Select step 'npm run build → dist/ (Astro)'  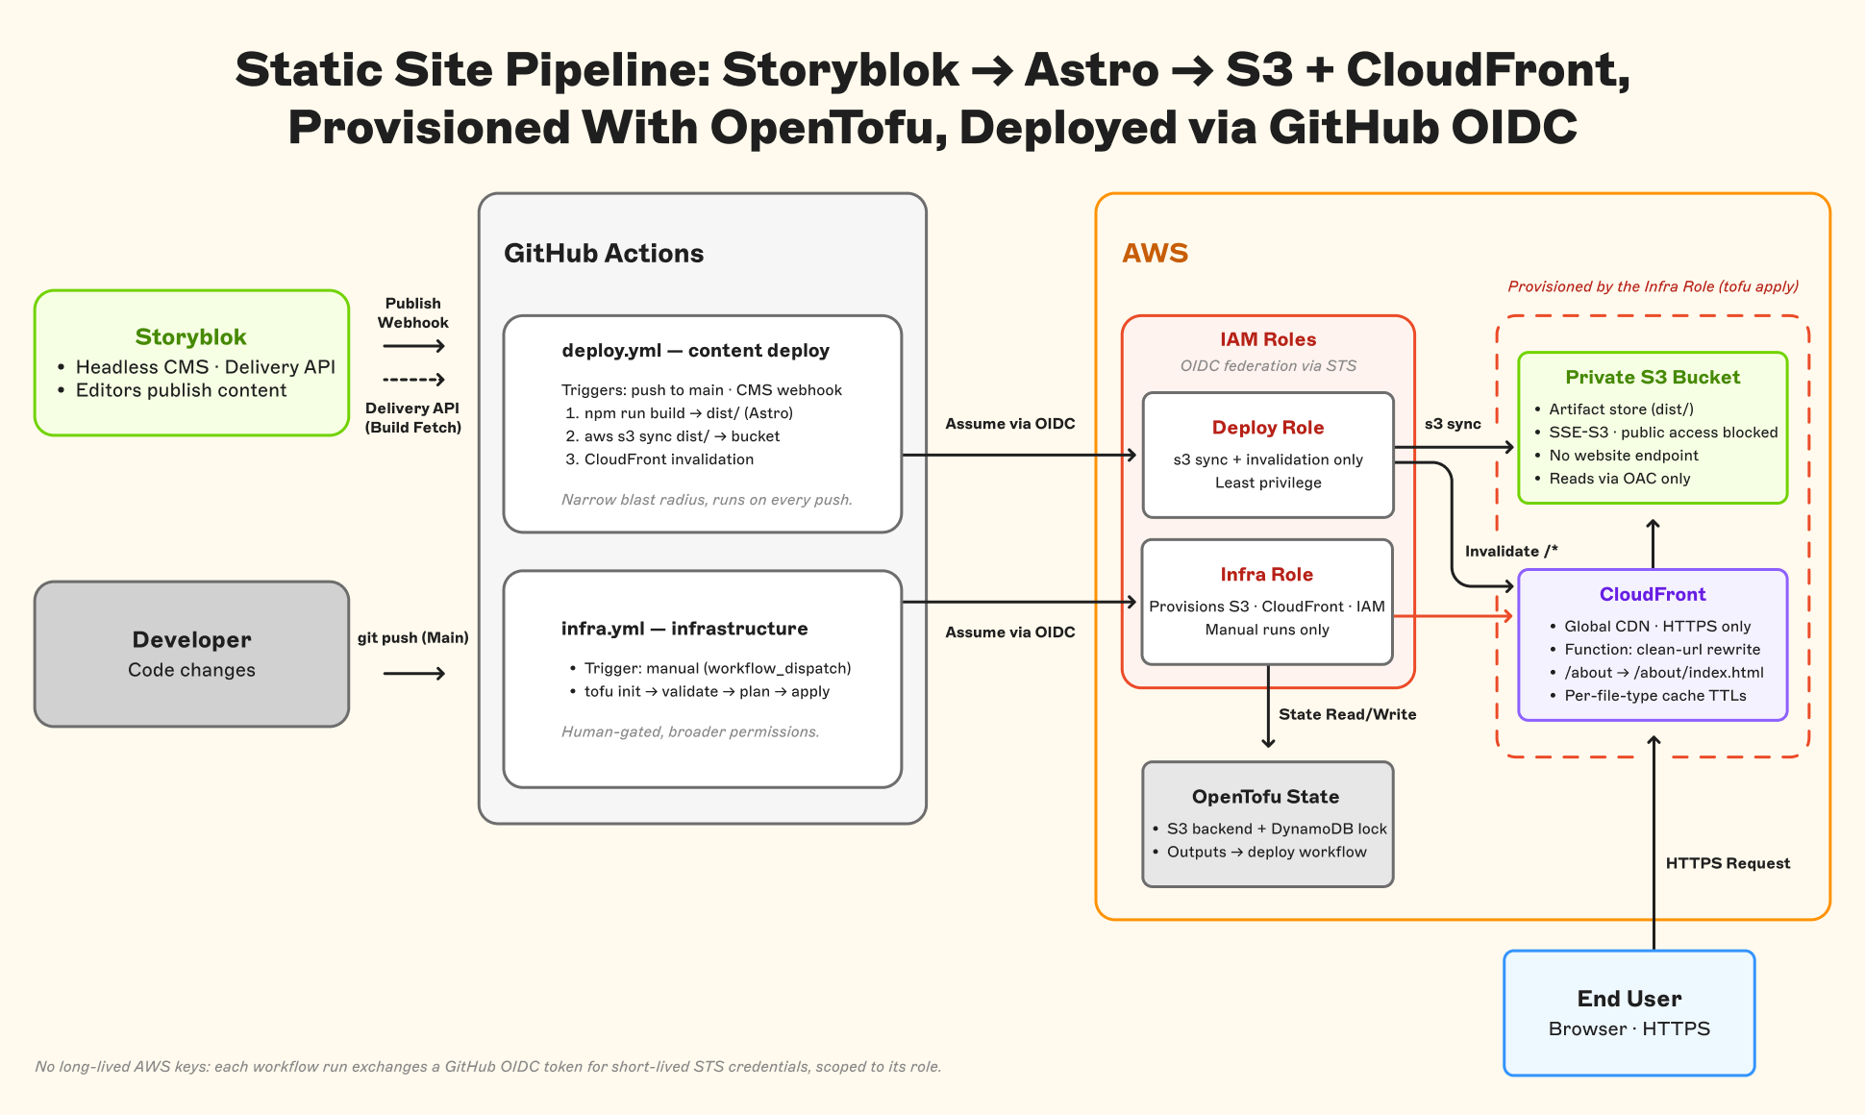[688, 413]
